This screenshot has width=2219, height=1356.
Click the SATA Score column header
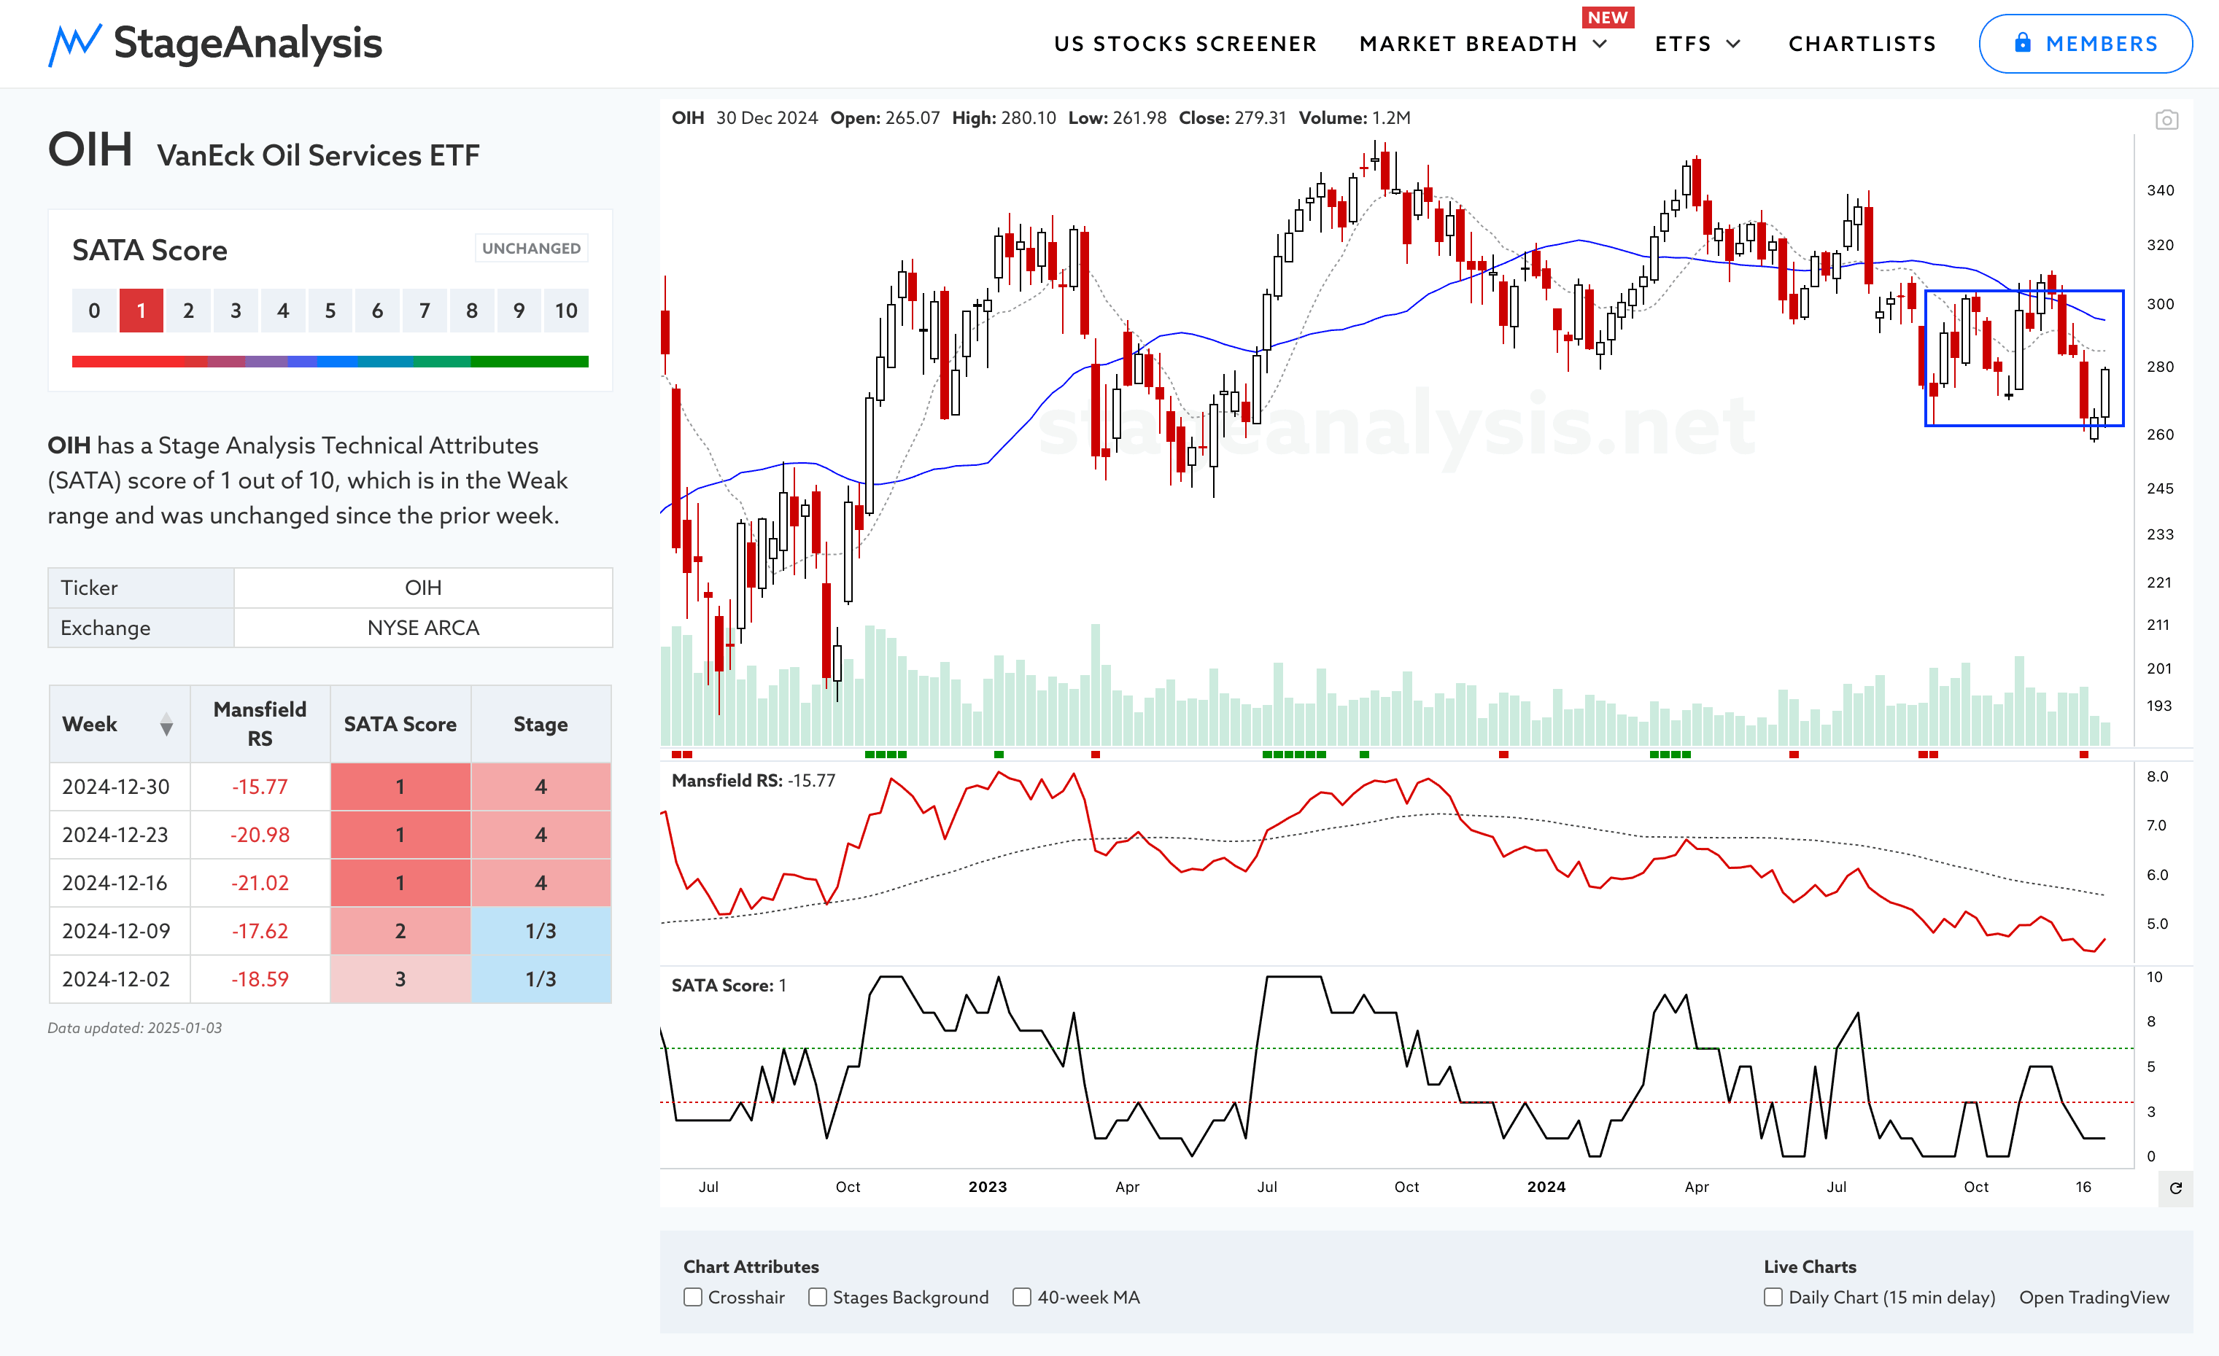(x=400, y=725)
